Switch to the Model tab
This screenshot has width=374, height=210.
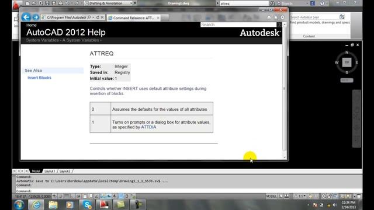(36, 171)
